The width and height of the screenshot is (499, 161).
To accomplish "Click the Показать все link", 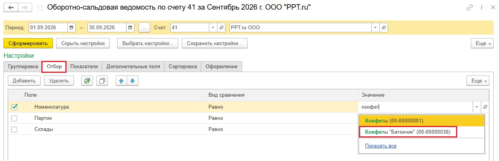I will tap(381, 146).
